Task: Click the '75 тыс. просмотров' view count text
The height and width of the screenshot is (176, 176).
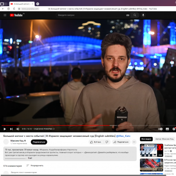Action: point(14,150)
